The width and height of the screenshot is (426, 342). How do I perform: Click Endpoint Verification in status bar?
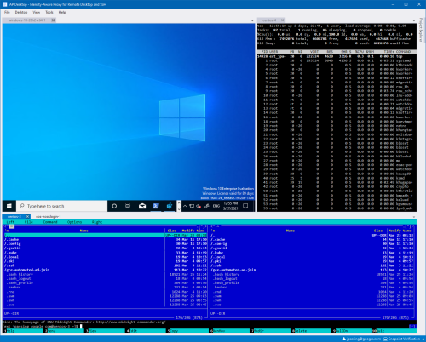coord(402,339)
